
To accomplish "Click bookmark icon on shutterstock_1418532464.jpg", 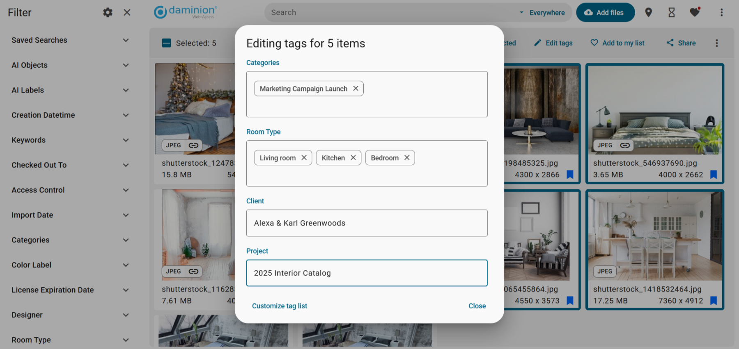I will coord(714,301).
